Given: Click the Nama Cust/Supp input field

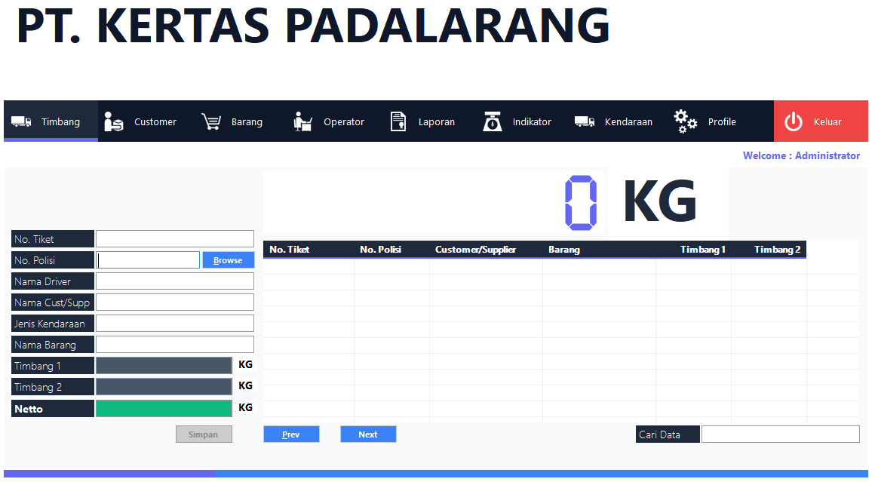Looking at the screenshot, I should coord(175,302).
